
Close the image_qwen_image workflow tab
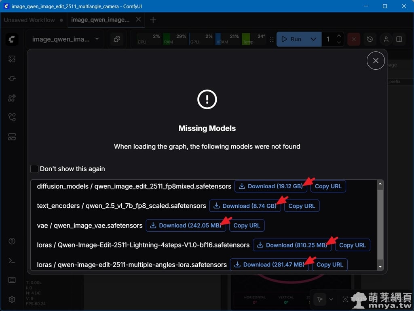(139, 19)
